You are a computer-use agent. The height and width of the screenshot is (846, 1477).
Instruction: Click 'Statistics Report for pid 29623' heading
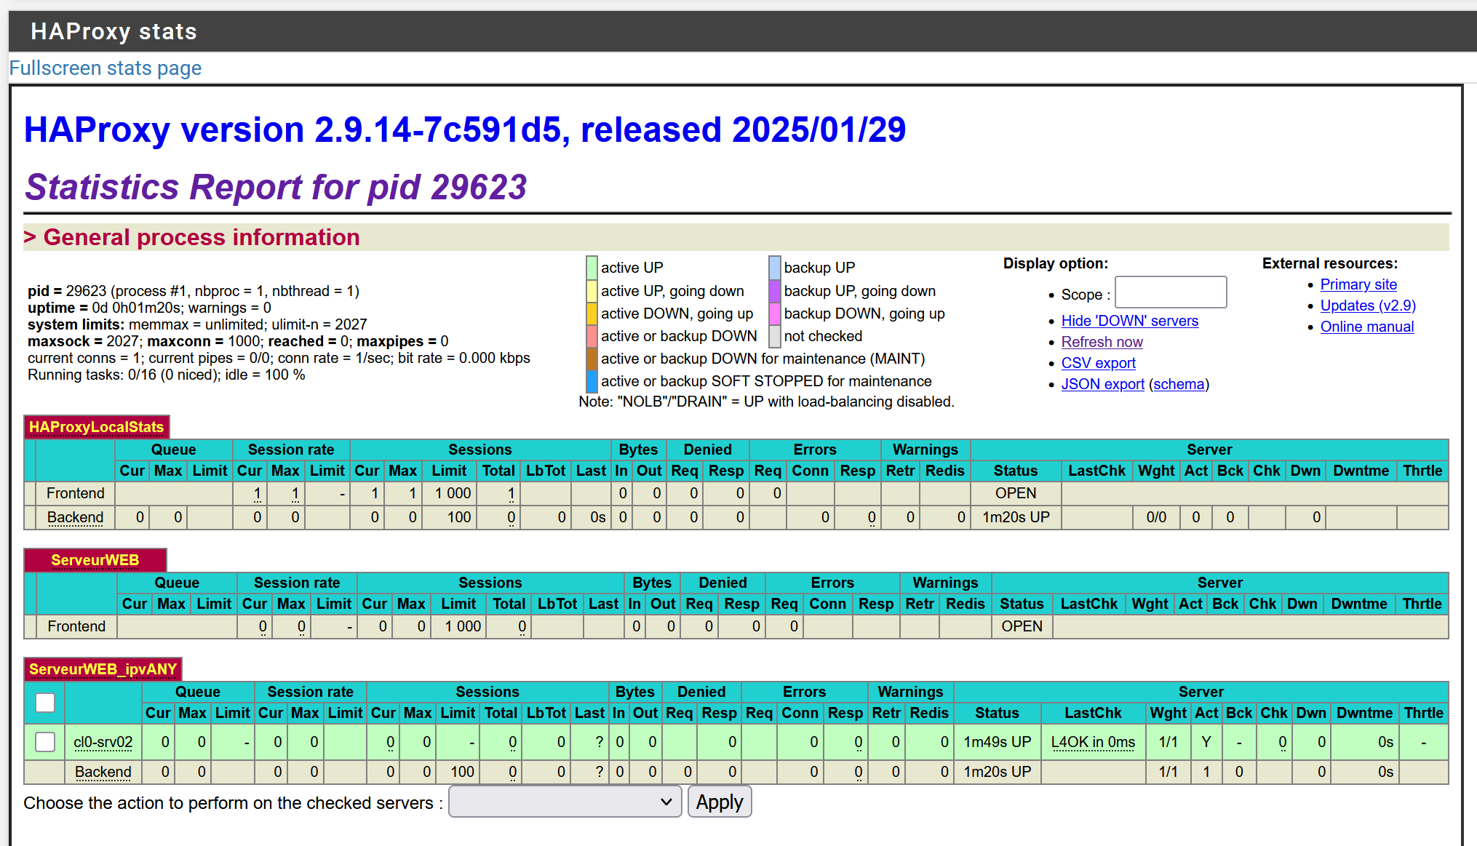click(276, 187)
